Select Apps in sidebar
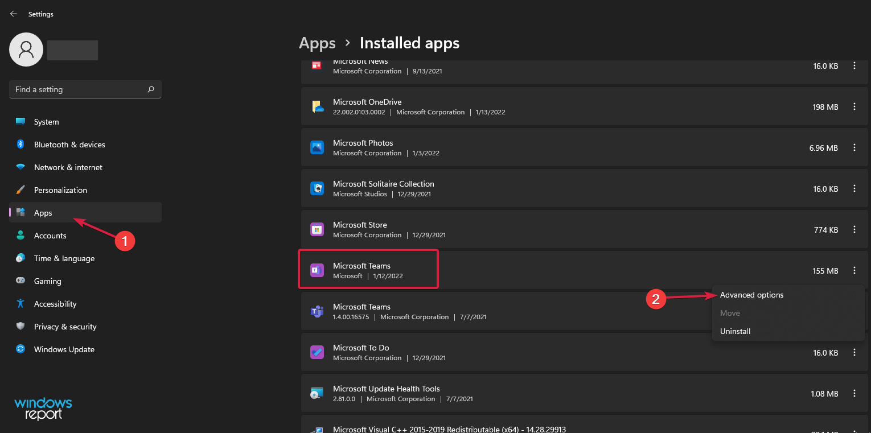 [x=85, y=213]
